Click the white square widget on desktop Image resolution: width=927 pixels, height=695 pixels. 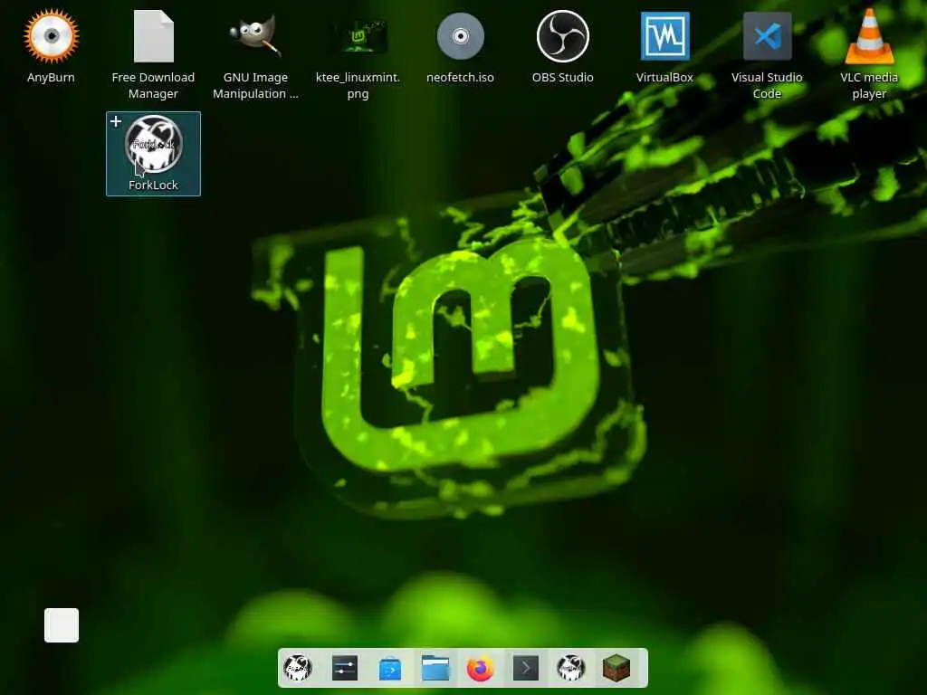pos(62,625)
